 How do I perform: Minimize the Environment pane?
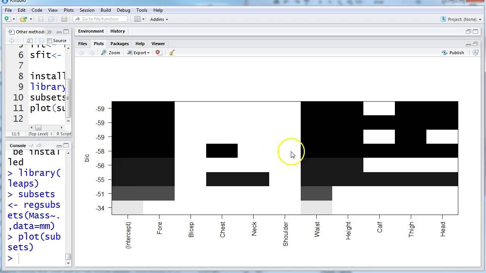pyautogui.click(x=469, y=31)
